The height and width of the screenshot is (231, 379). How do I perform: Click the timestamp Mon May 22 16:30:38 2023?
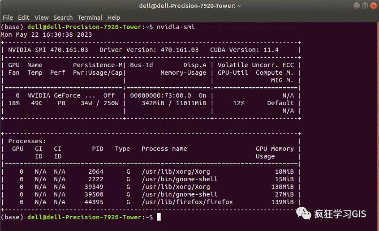[46, 34]
